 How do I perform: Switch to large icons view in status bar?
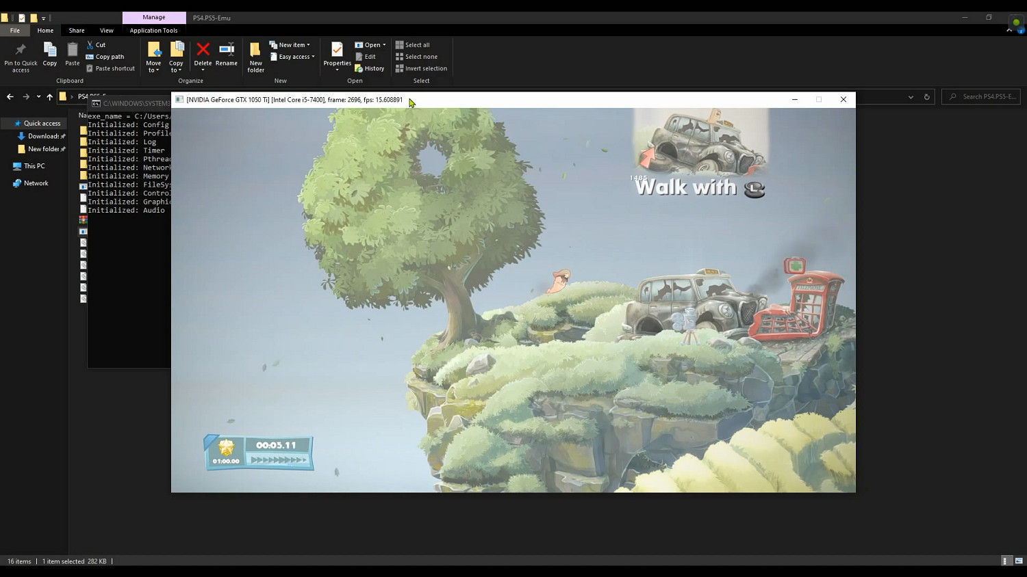coord(1019,561)
